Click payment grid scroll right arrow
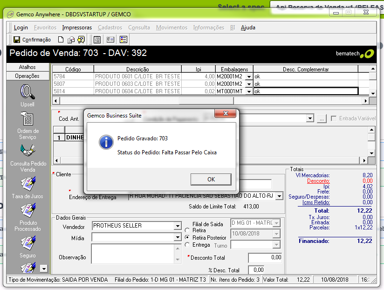Image resolution: width=384 pixels, height=290 pixels. coord(364,161)
